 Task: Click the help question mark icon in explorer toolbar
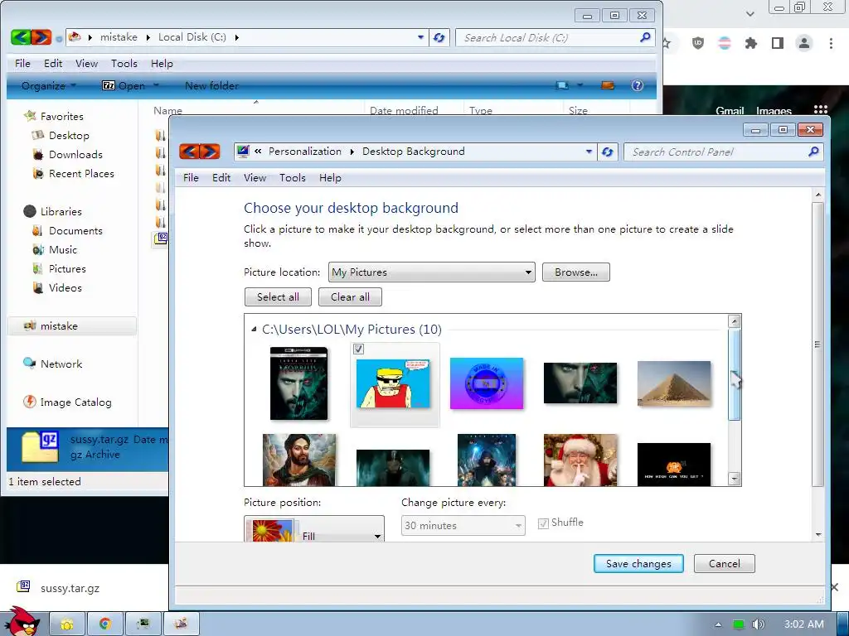click(638, 85)
